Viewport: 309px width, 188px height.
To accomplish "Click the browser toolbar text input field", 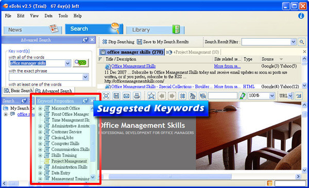I will point(222,96).
